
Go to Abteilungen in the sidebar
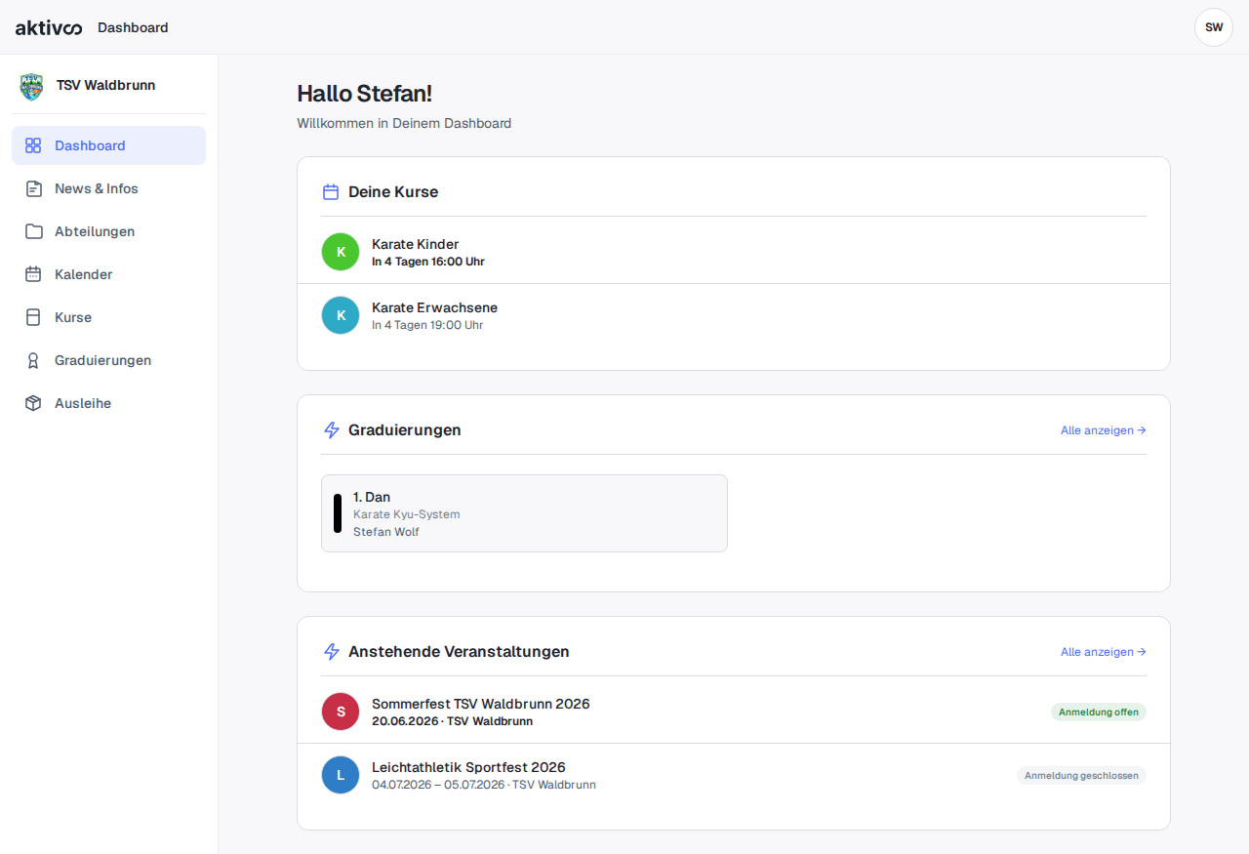point(108,231)
